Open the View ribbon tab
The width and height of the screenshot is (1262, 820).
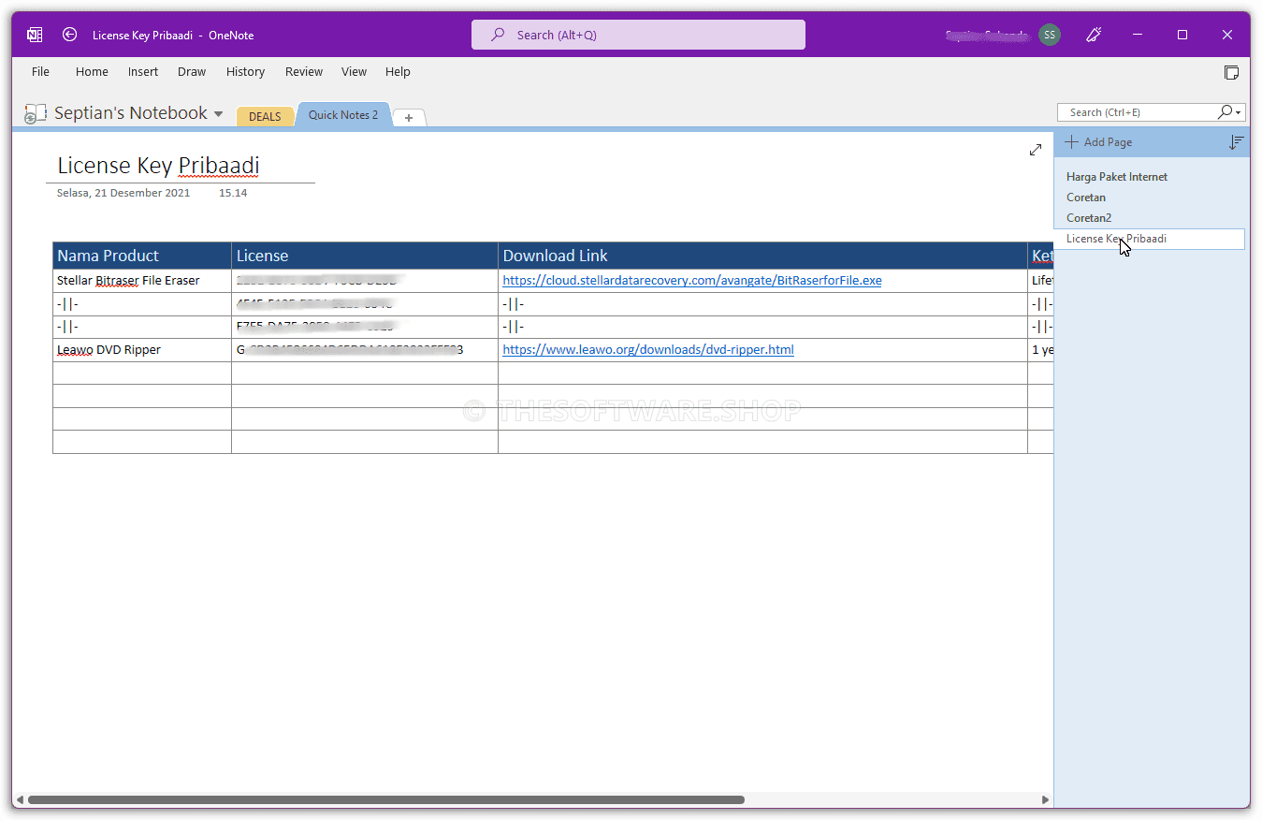354,71
